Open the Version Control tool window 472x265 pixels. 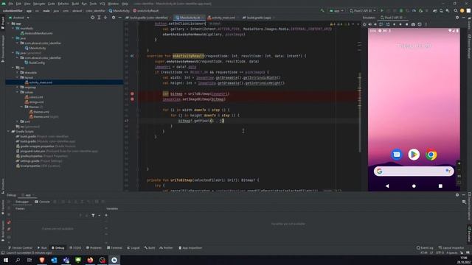(x=20, y=248)
